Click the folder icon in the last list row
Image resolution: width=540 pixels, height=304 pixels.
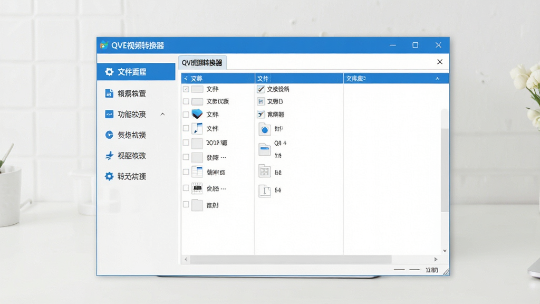click(197, 205)
